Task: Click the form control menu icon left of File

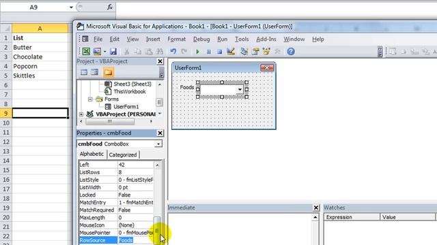Action: pyautogui.click(x=85, y=39)
